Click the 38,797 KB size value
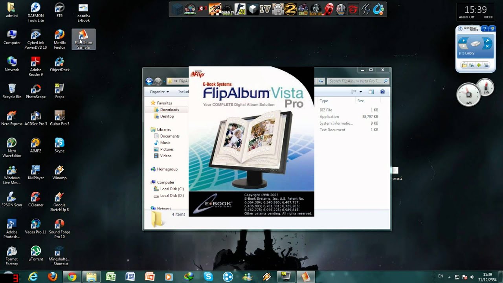The image size is (503, 283). [x=370, y=117]
